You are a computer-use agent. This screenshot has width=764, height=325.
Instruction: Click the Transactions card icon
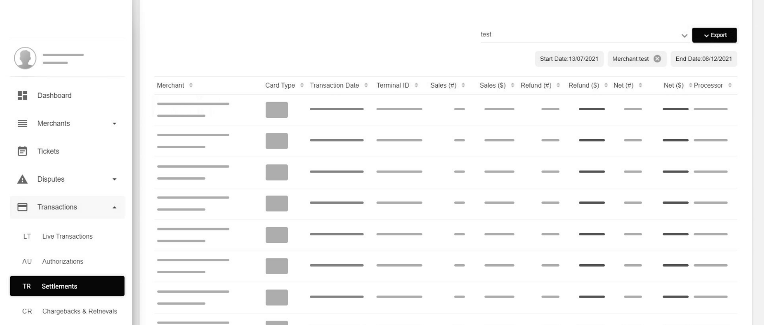click(x=23, y=207)
